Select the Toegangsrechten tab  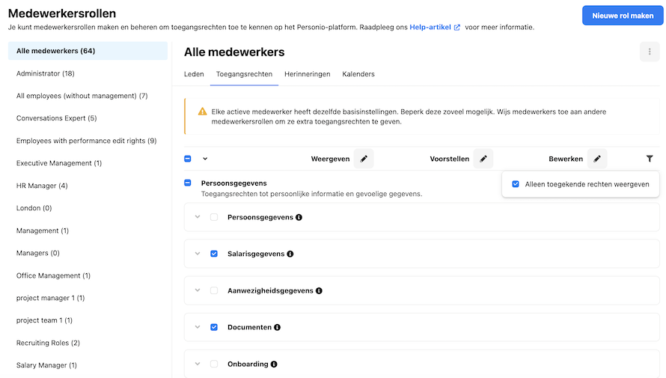pos(244,74)
